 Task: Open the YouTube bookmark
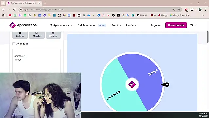point(10,15)
